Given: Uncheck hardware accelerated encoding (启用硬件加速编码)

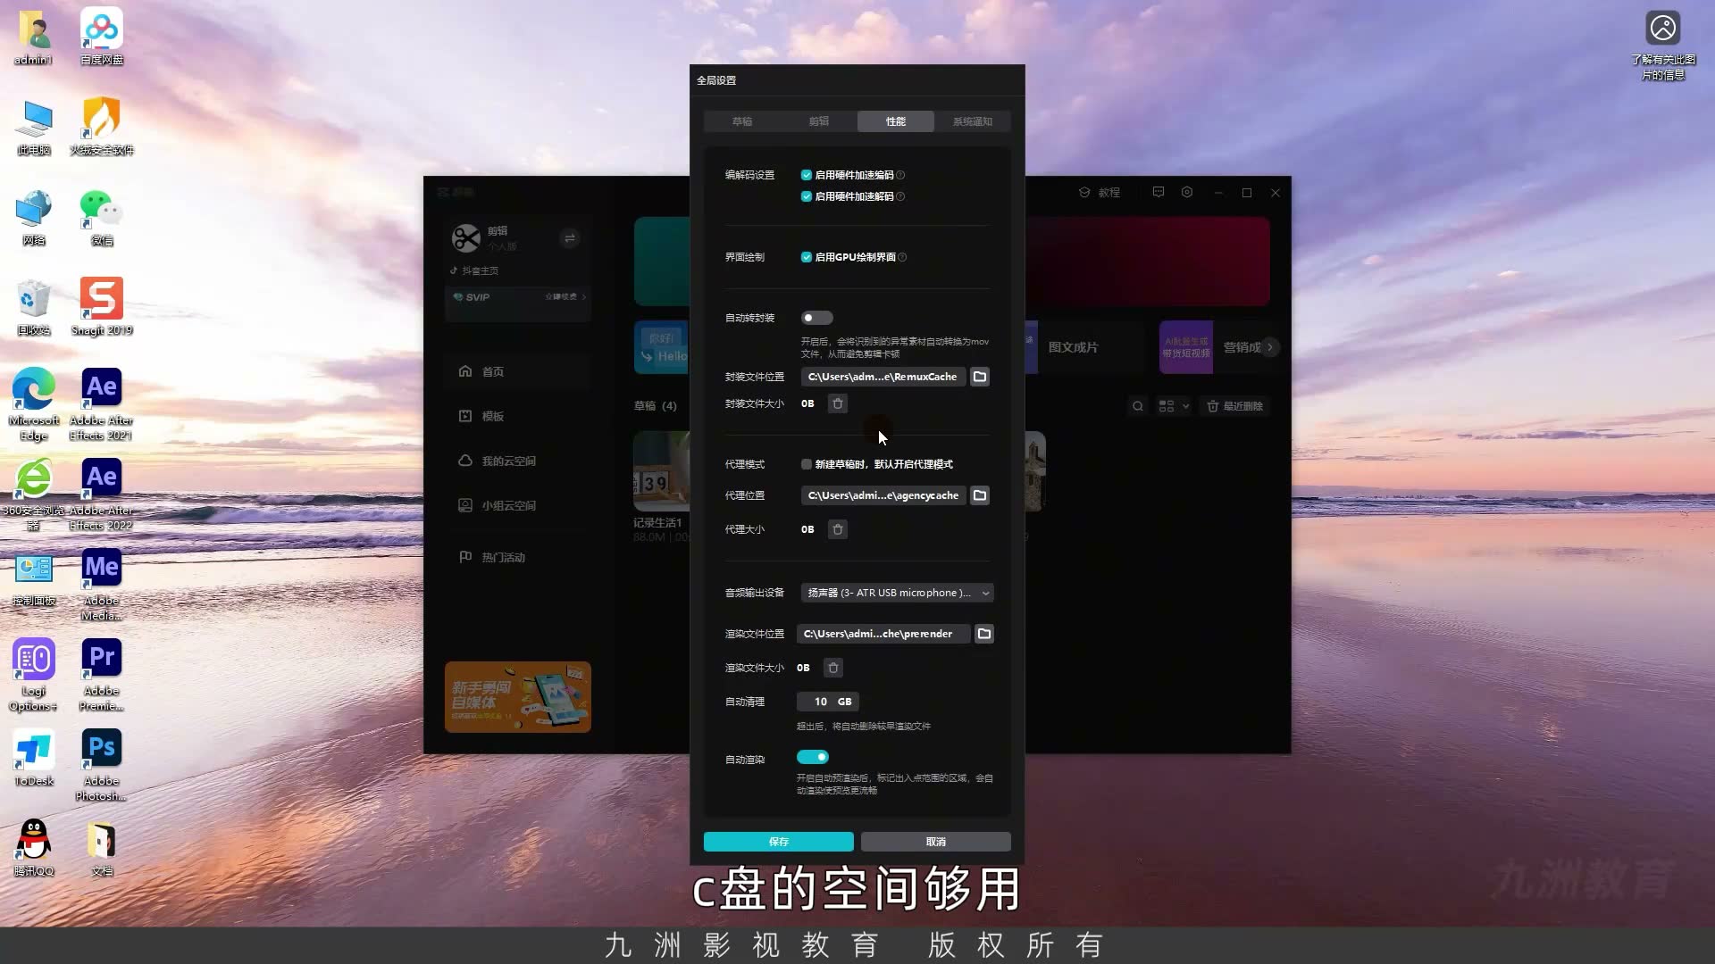Looking at the screenshot, I should (x=807, y=175).
